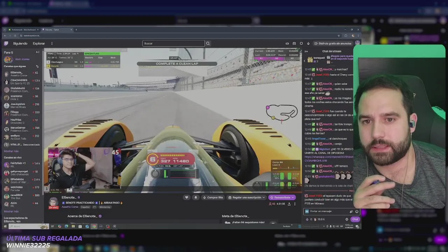This screenshot has height=252, width=448.
Task: Click Josef_1120 username in latest message
Action: (x=315, y=196)
